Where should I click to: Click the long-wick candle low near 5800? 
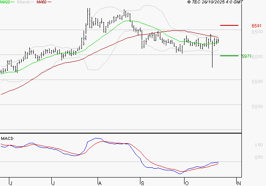click(212, 66)
